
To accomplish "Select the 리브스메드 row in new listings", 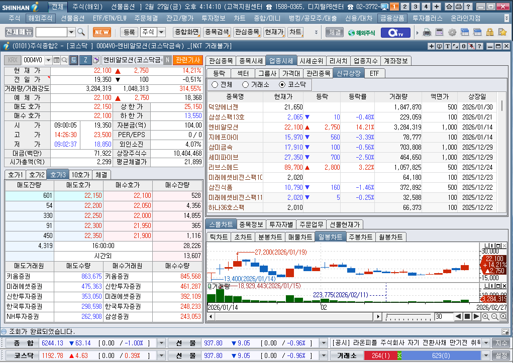I will (x=352, y=167).
